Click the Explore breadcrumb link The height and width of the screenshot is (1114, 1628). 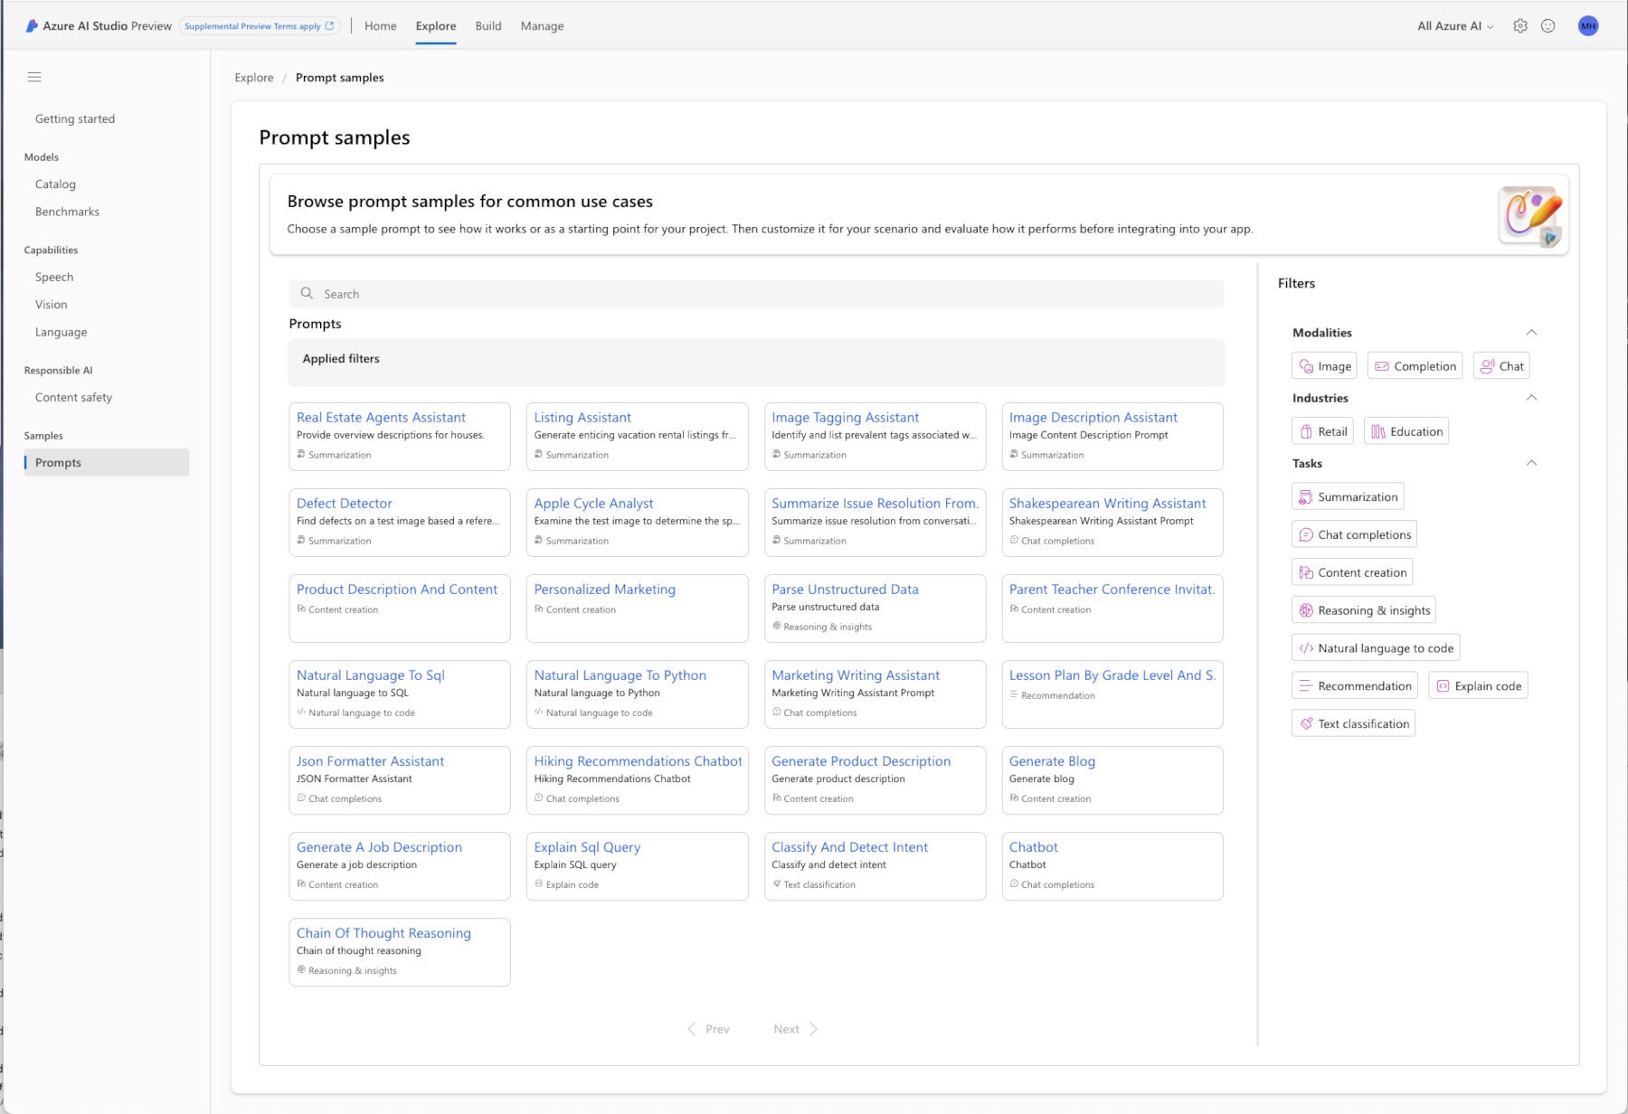(x=254, y=78)
